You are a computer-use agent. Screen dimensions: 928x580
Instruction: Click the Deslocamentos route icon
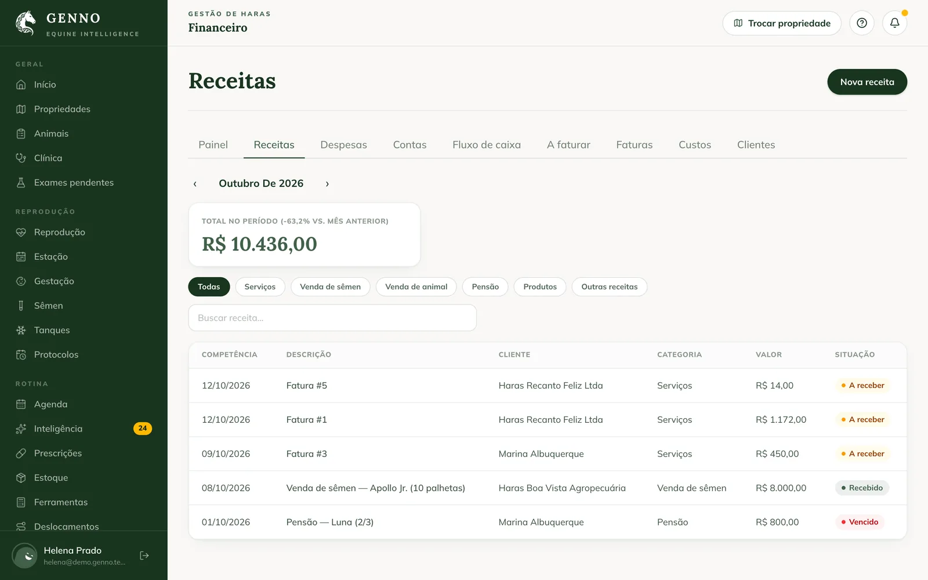21,526
